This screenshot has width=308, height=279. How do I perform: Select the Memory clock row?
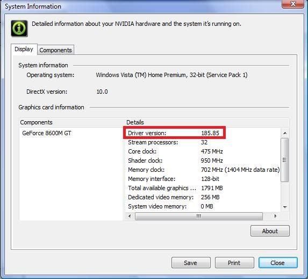(203, 170)
